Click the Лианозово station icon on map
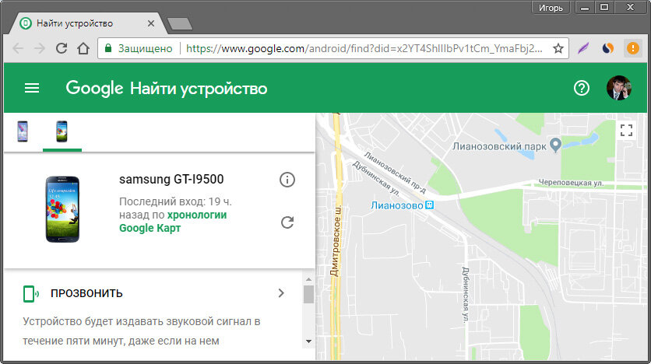The height and width of the screenshot is (364, 651). tap(429, 205)
